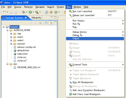Expand the session folder
The image size is (126, 98).
pyautogui.click(x=11, y=44)
